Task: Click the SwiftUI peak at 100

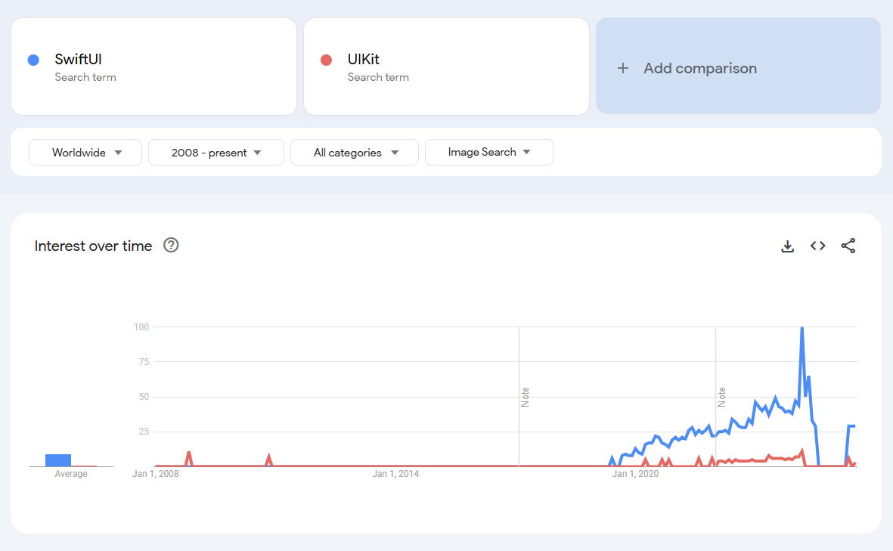Action: (802, 328)
